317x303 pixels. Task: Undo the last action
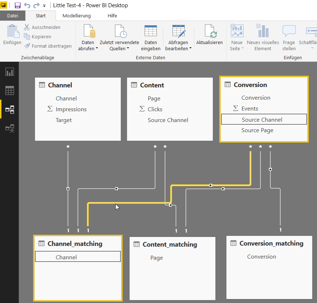(x=27, y=5)
